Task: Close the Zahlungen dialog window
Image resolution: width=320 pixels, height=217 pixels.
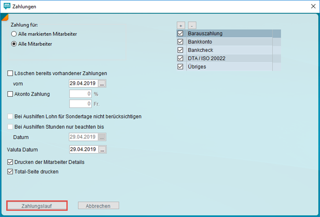Action: tap(313, 6)
